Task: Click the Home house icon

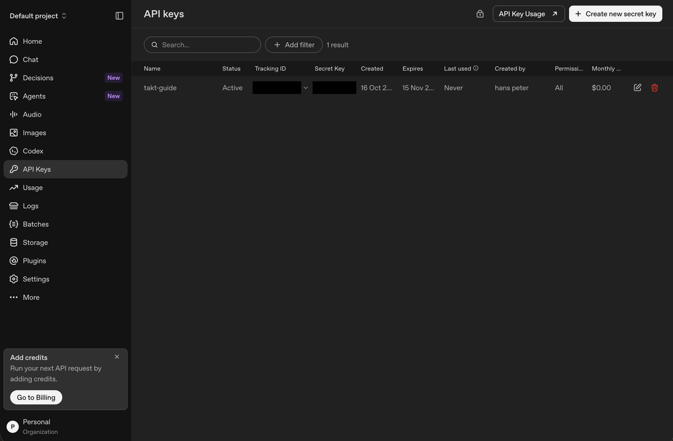Action: (x=14, y=41)
